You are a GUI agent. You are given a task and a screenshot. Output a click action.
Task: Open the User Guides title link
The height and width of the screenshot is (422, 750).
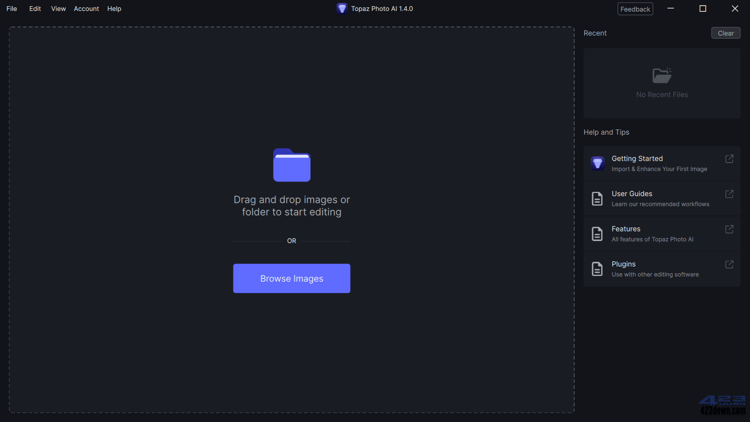632,194
